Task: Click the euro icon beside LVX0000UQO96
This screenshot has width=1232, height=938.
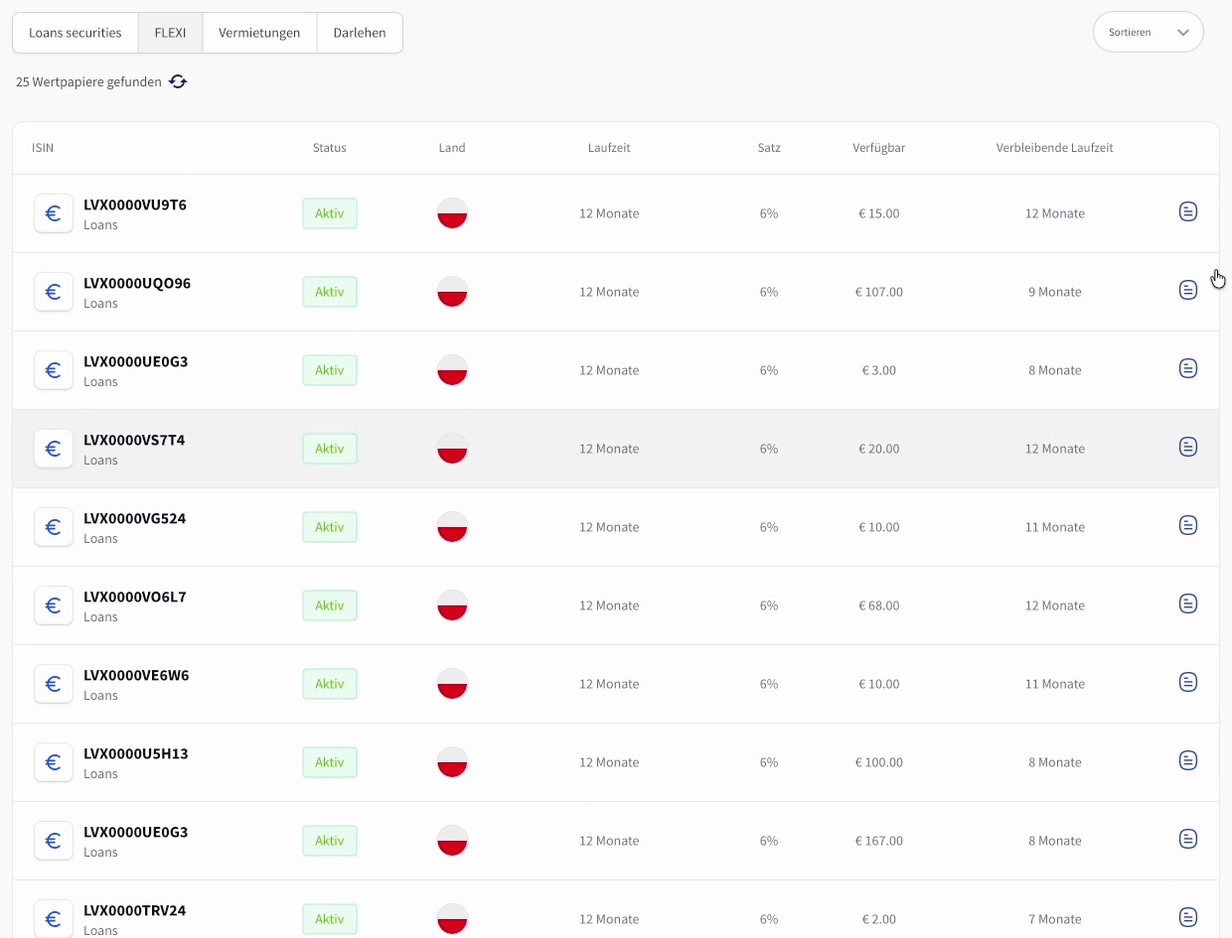Action: pos(54,292)
